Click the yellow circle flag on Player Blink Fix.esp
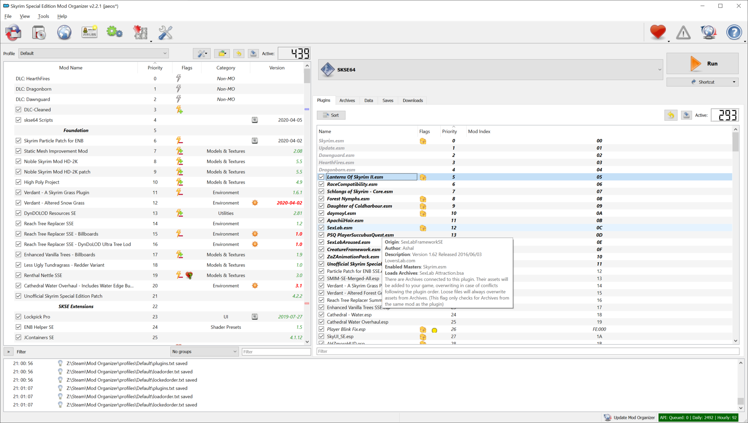This screenshot has width=748, height=423. click(434, 330)
